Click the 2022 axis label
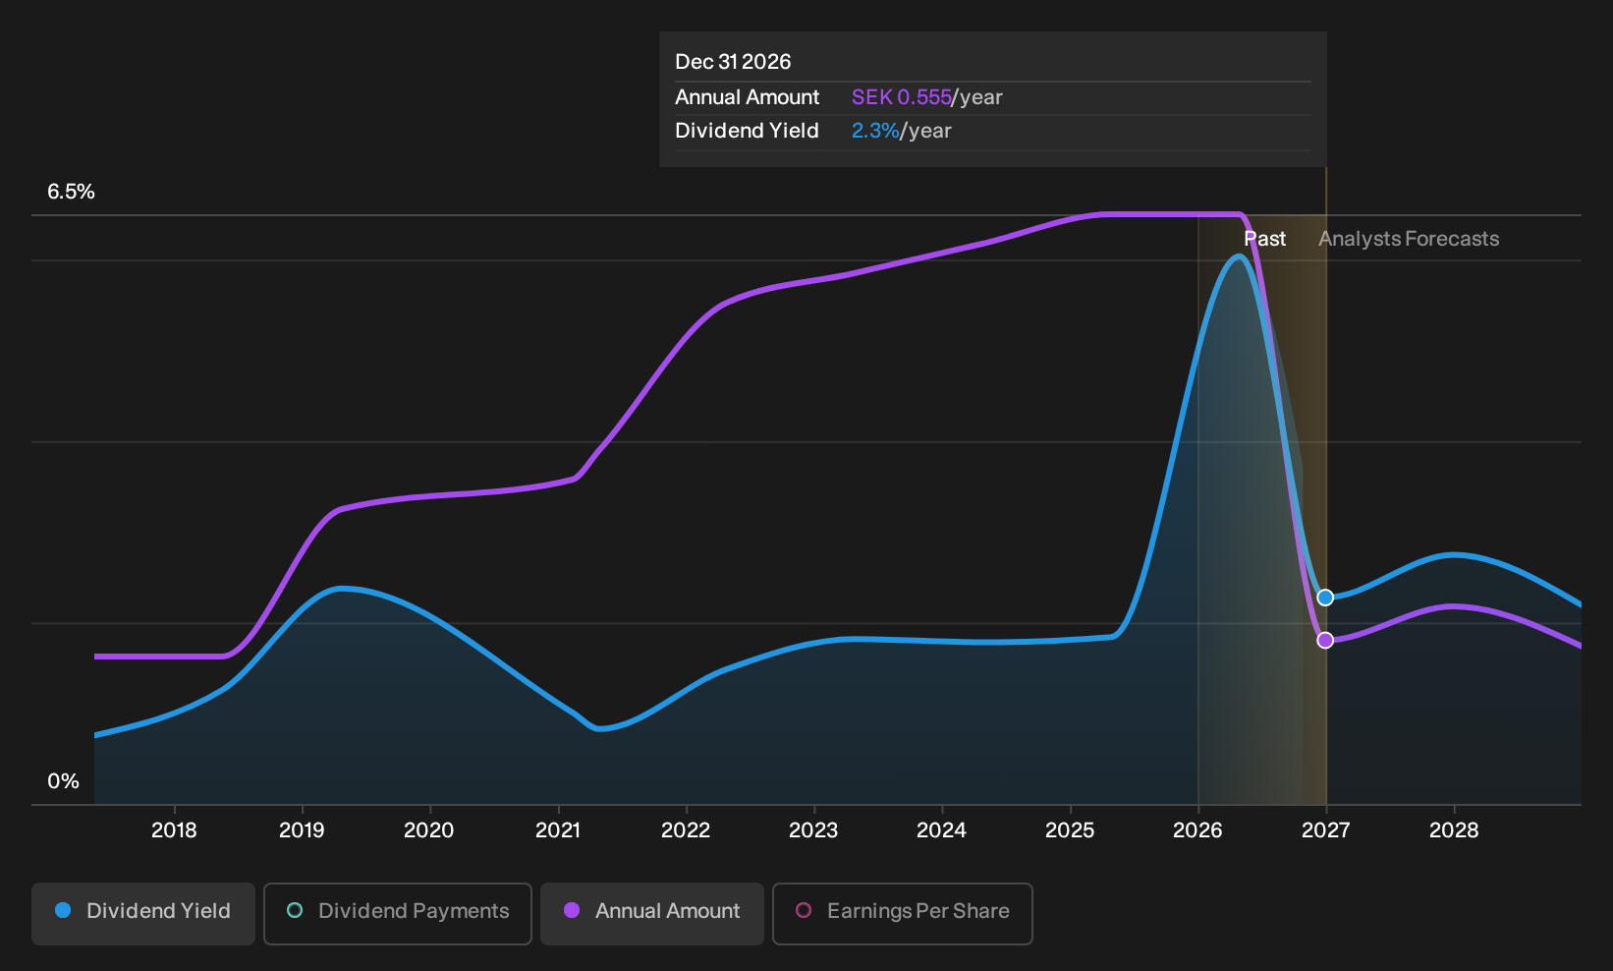 click(686, 830)
